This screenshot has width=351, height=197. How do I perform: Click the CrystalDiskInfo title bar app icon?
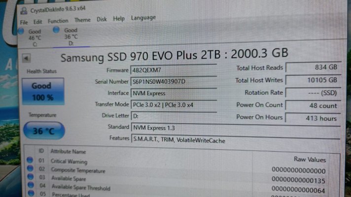click(24, 10)
